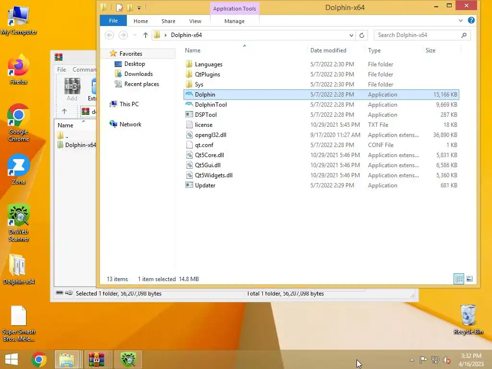Select the DolphinTool application icon
This screenshot has width=492, height=369.
click(x=189, y=104)
